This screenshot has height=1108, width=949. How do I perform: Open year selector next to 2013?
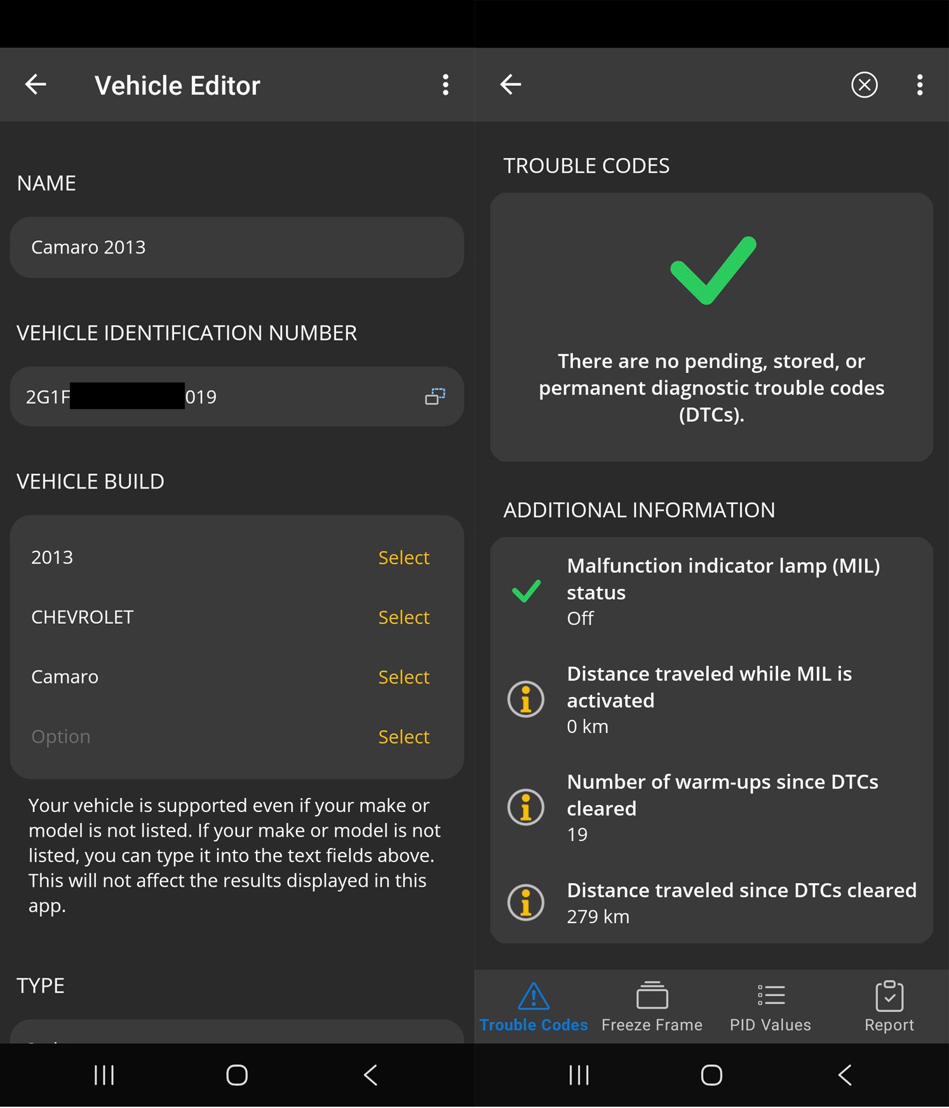[x=404, y=558]
